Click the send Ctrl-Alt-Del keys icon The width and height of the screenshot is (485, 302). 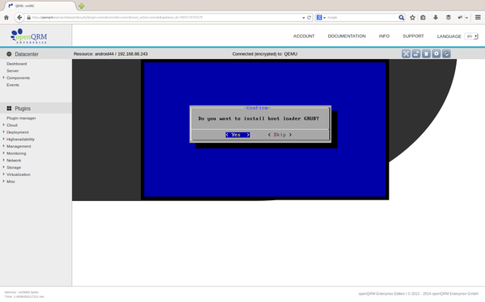point(416,54)
